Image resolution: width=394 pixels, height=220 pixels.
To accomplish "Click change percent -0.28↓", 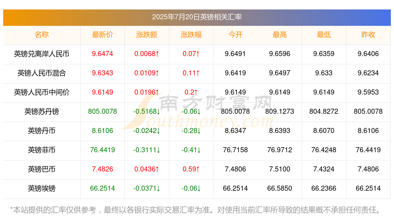I will pos(191,131).
